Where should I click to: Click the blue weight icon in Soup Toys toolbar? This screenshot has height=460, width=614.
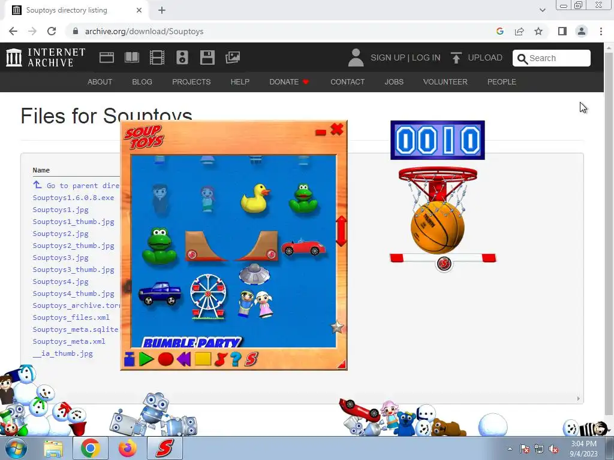click(x=130, y=359)
